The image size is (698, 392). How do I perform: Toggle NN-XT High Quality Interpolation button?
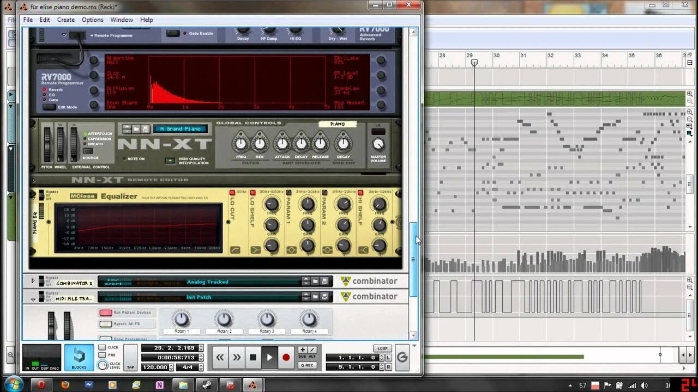click(170, 161)
